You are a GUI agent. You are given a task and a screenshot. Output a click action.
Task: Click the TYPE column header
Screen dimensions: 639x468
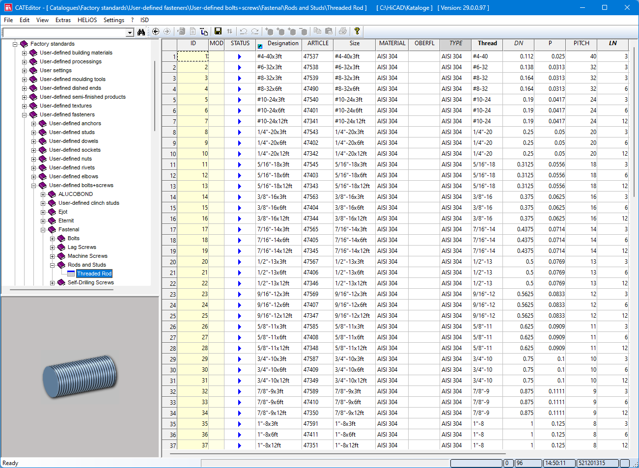(x=456, y=44)
